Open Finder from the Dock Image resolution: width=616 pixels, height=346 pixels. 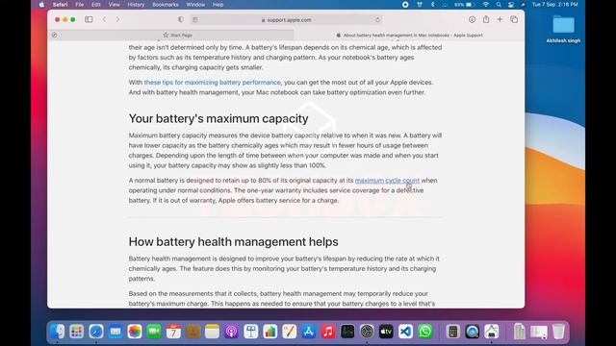pos(58,332)
